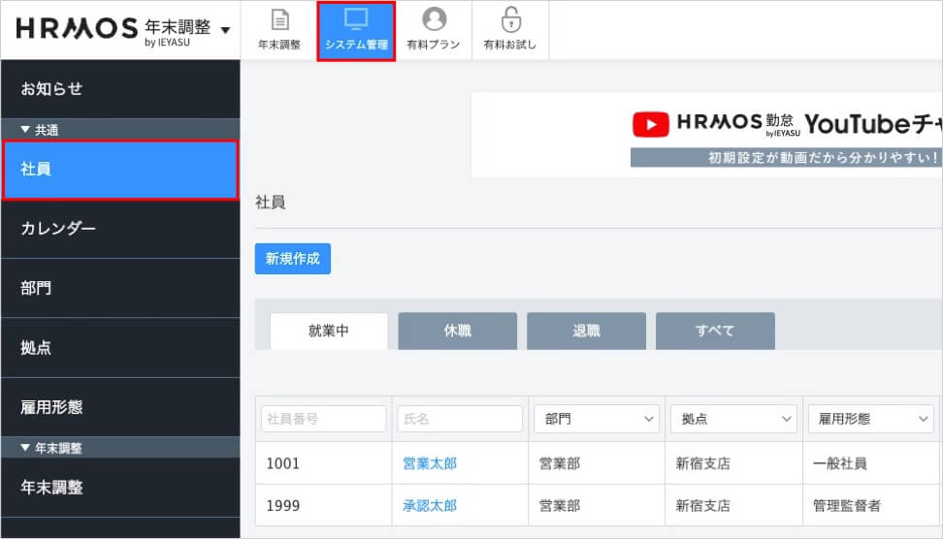
Task: Open the 有料プラン user icon
Action: point(434,19)
